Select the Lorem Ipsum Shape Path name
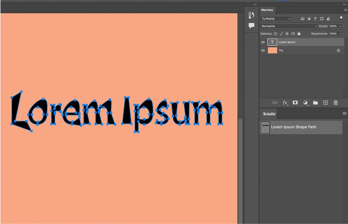Viewport: 348px width, 224px height. point(294,127)
